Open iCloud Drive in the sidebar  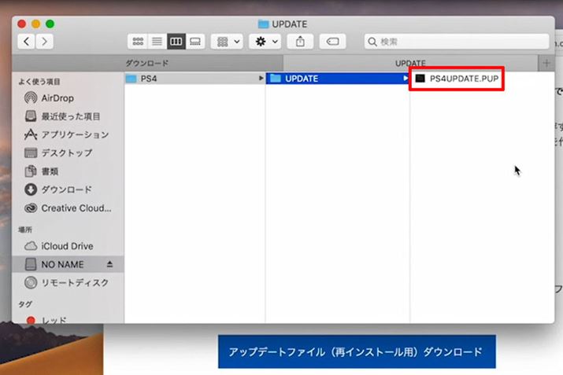click(x=67, y=246)
